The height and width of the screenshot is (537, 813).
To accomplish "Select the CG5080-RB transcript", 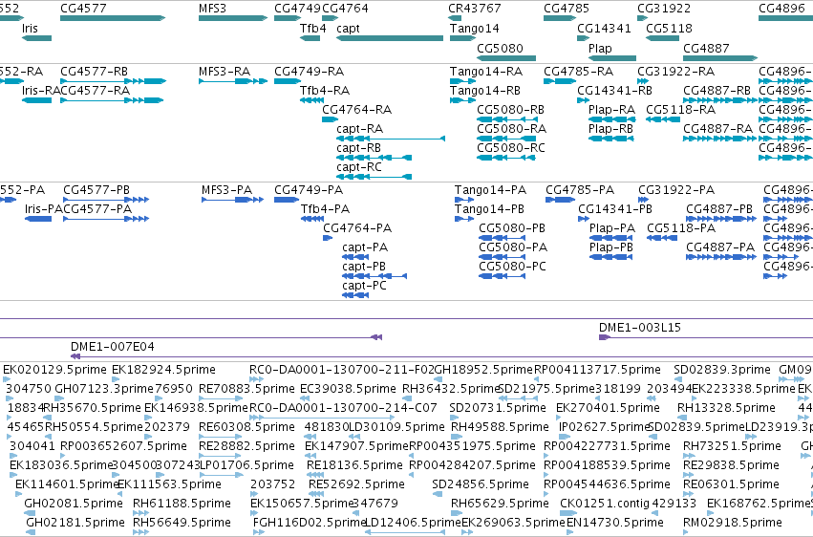I will pos(507,119).
